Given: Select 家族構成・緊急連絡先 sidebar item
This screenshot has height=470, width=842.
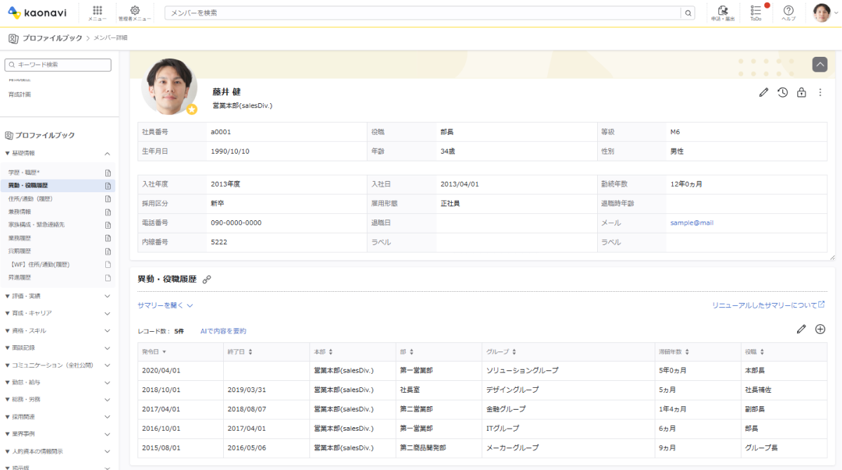Looking at the screenshot, I should click(x=36, y=225).
